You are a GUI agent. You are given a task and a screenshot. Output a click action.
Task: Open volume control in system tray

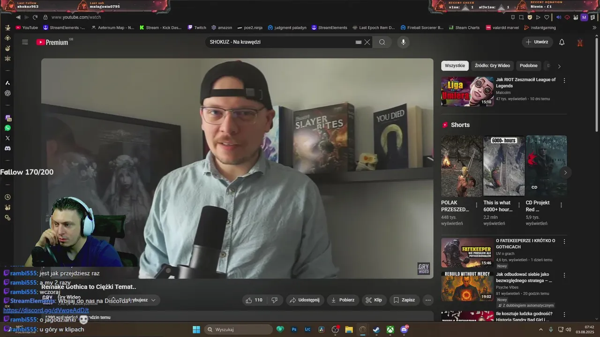[569, 330]
